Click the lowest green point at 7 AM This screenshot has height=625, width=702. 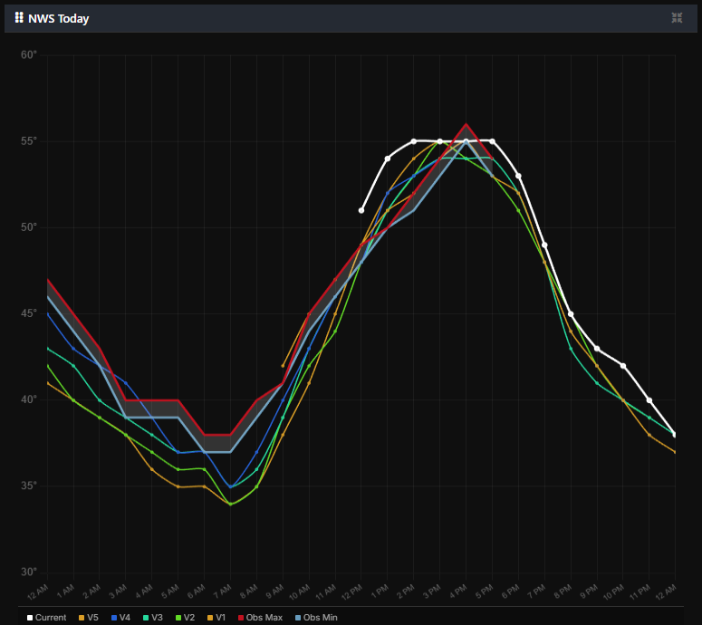click(x=230, y=504)
